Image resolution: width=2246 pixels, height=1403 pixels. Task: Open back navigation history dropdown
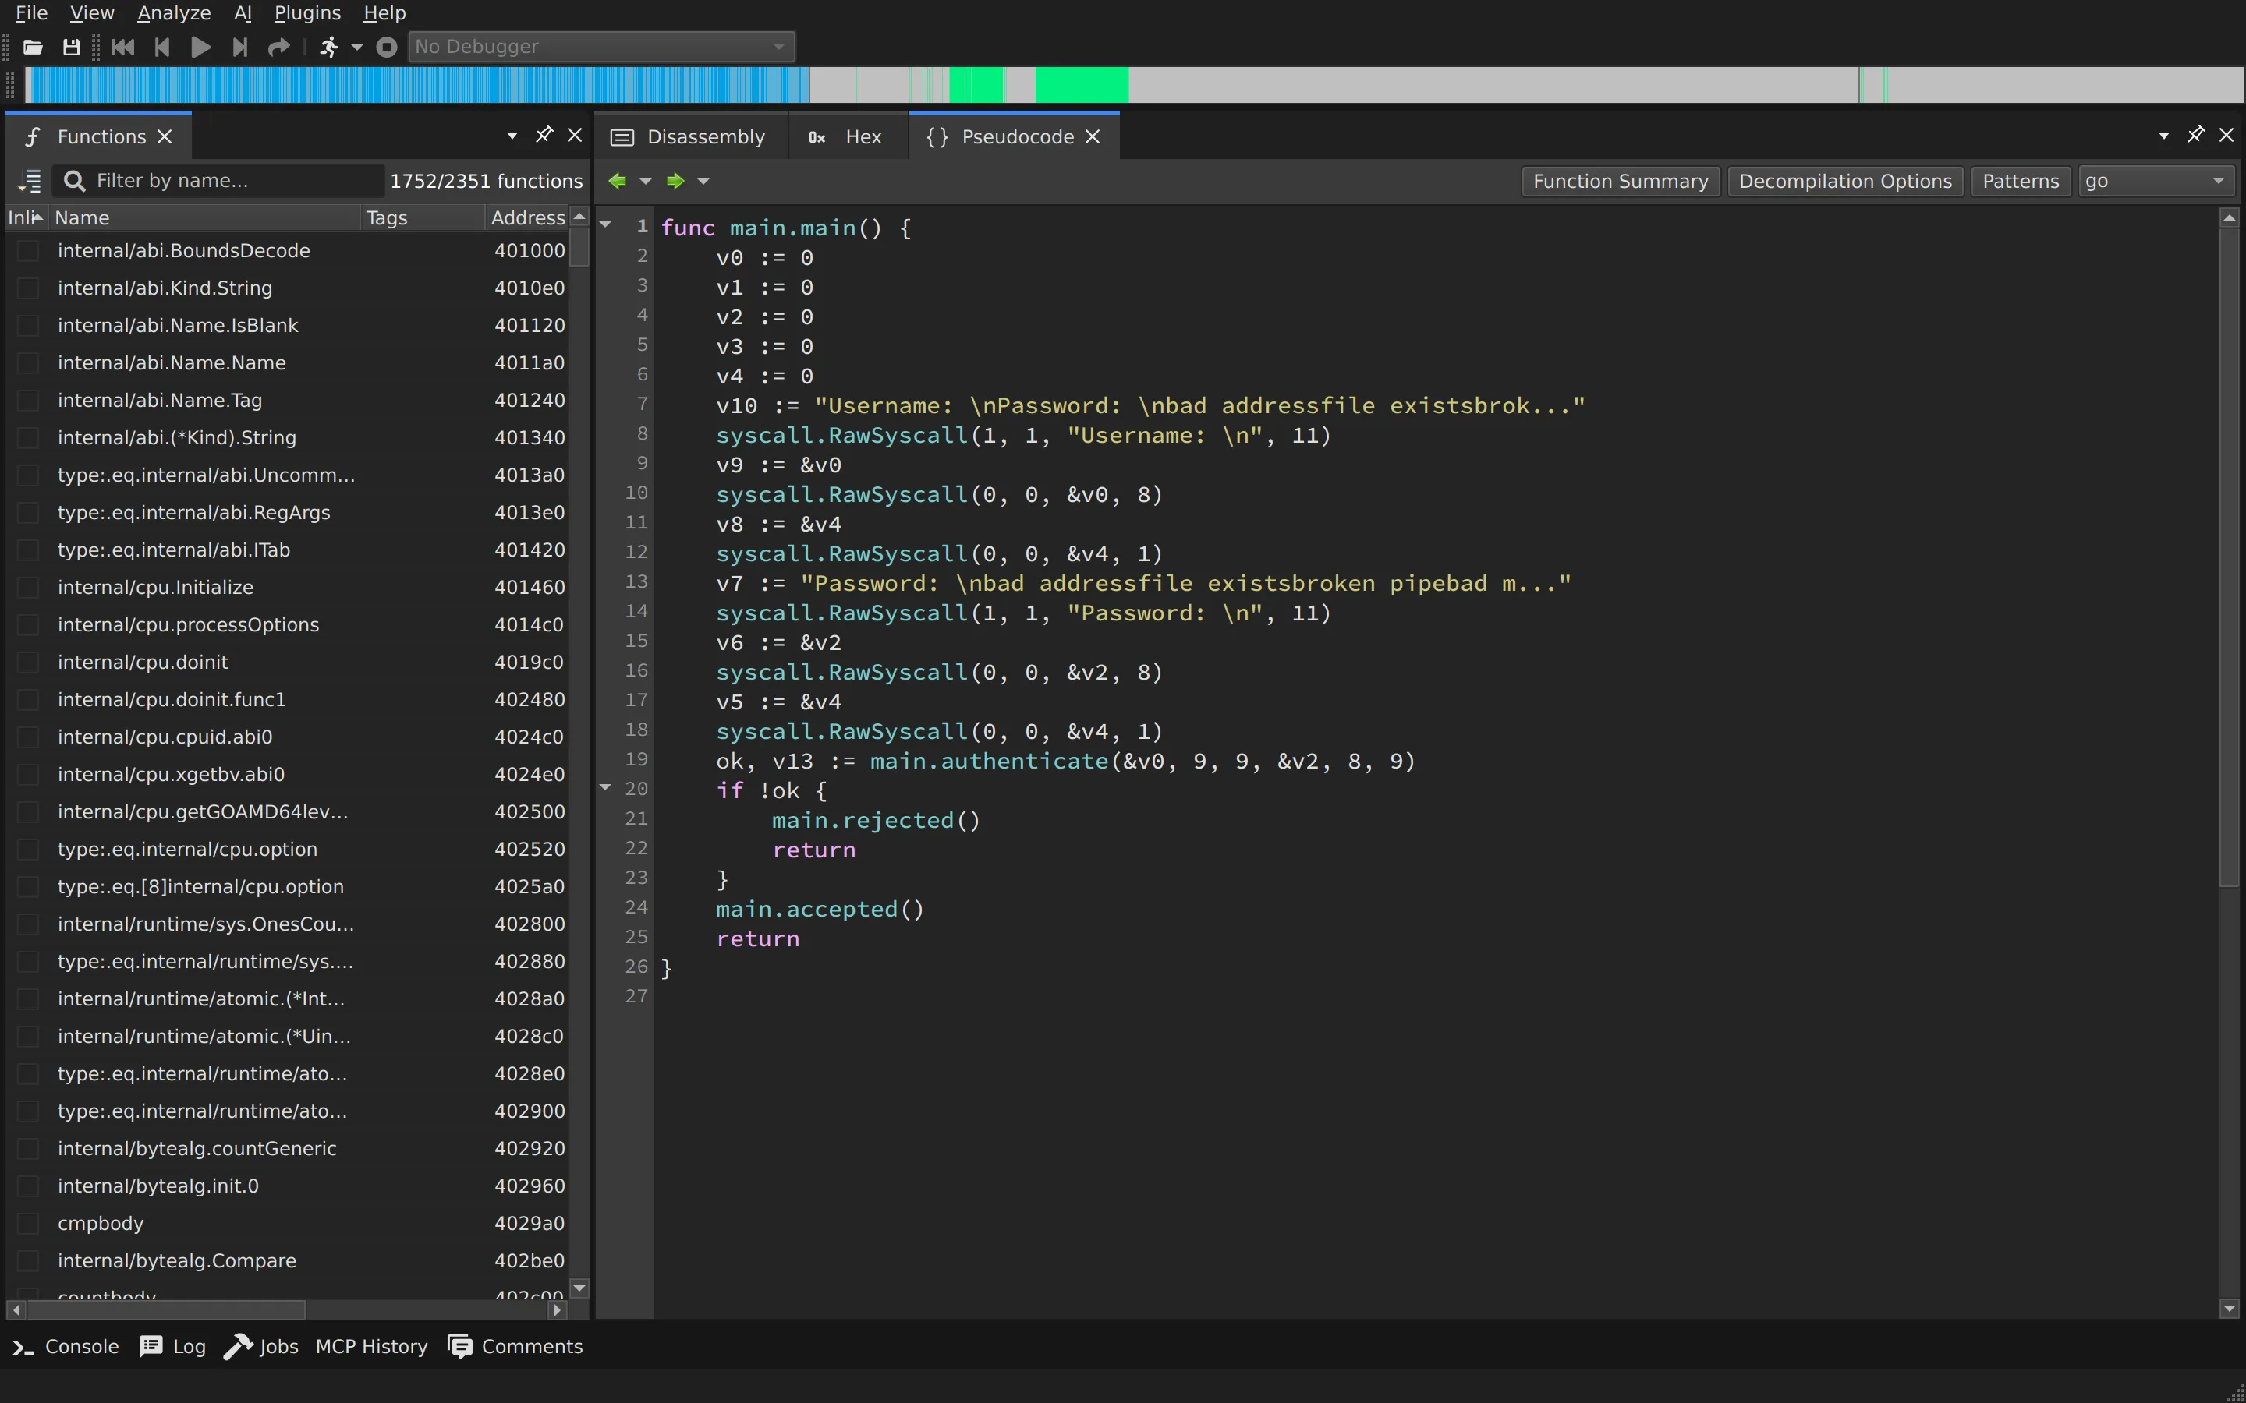pyautogui.click(x=646, y=181)
